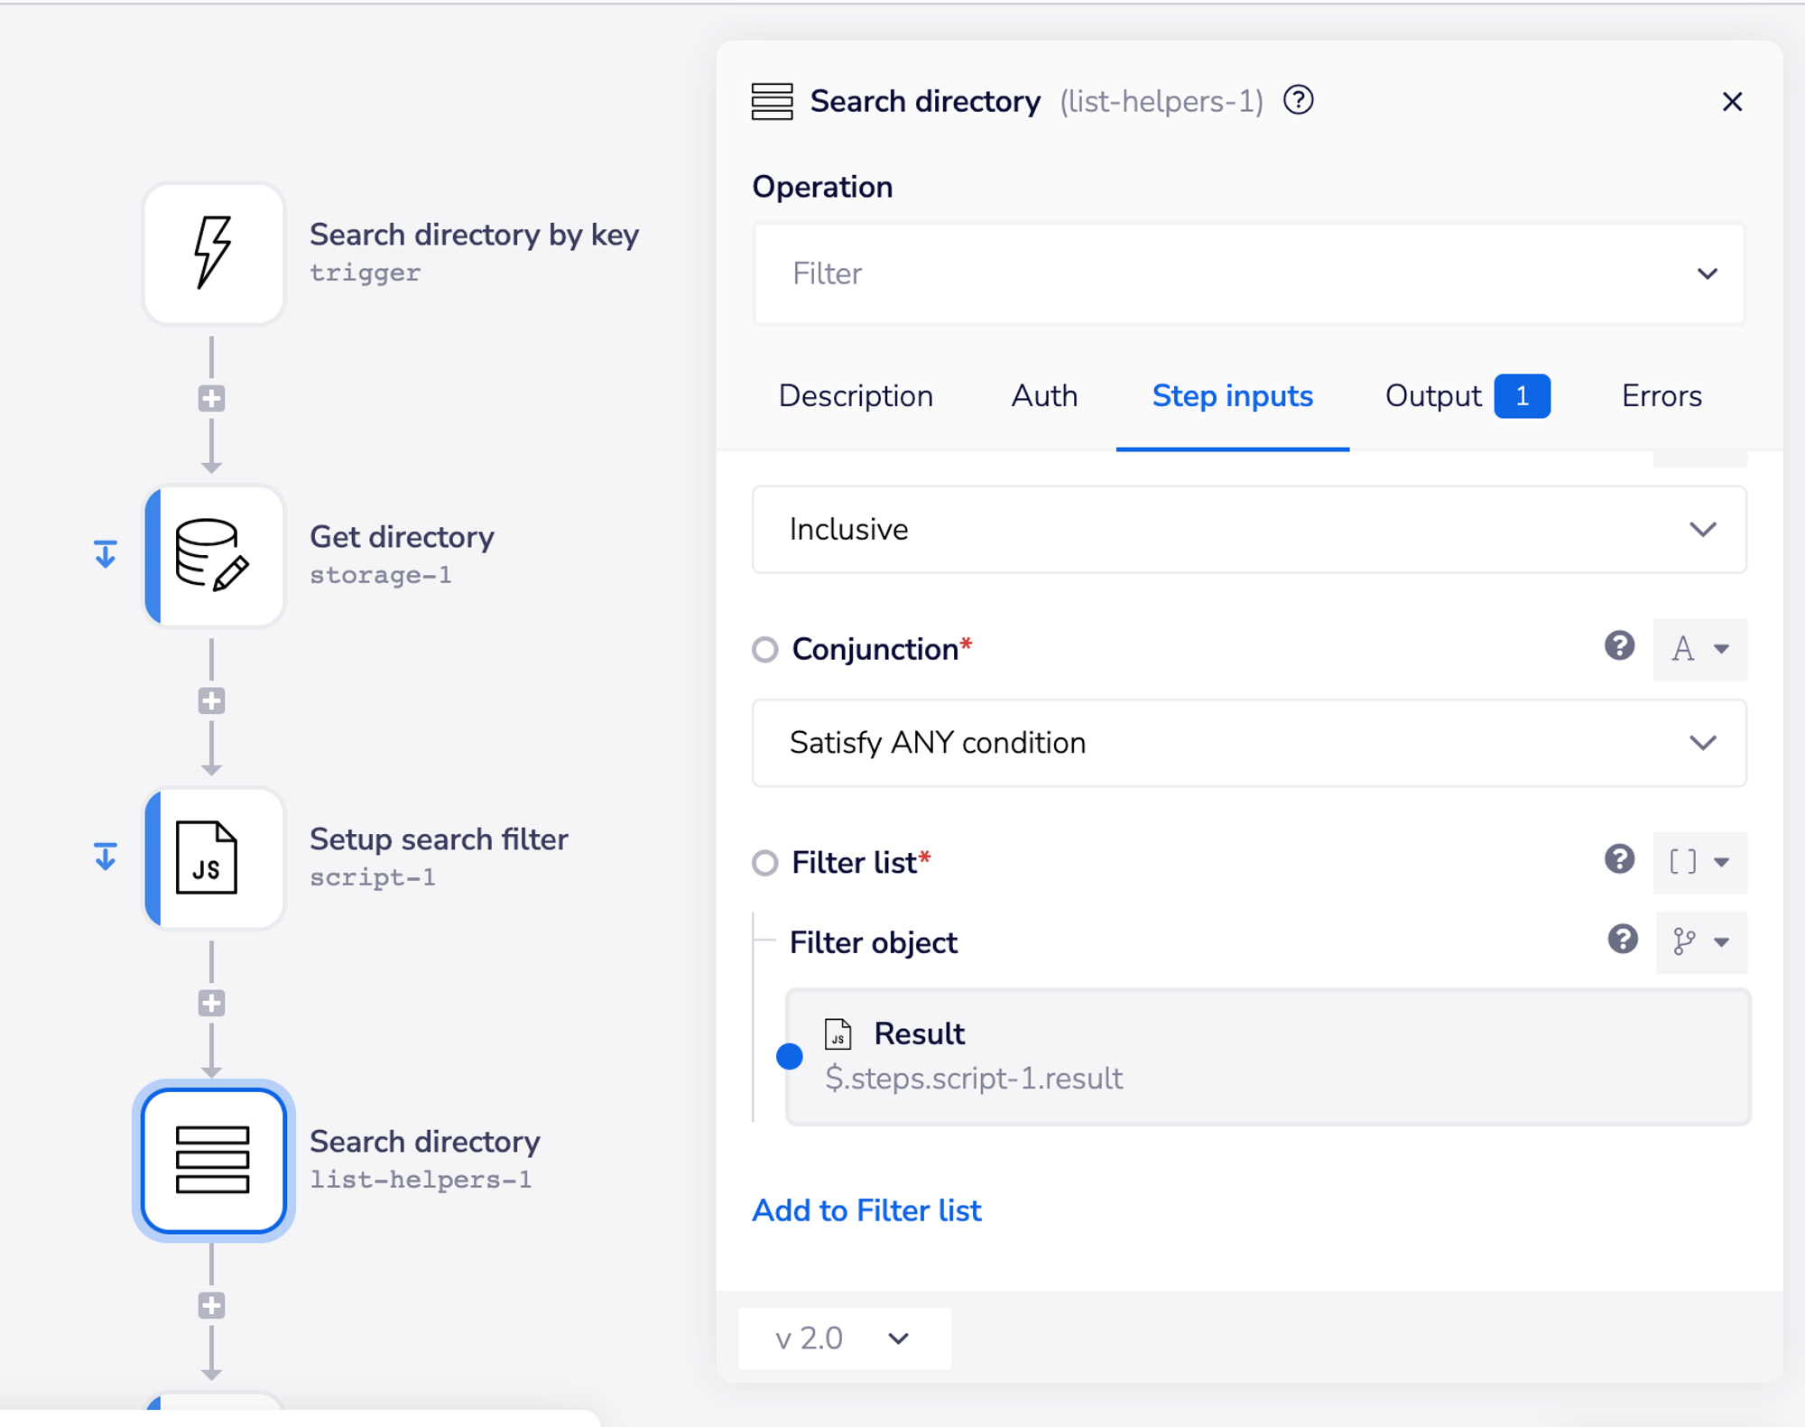This screenshot has height=1427, width=1805.
Task: Toggle the Conjunction radio button
Action: (x=765, y=650)
